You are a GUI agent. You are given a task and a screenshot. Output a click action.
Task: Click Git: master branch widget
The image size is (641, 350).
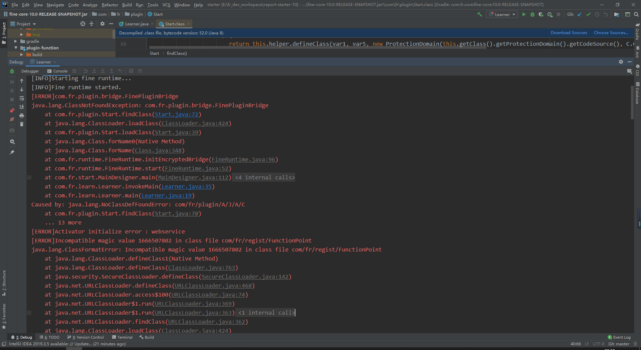click(x=619, y=344)
